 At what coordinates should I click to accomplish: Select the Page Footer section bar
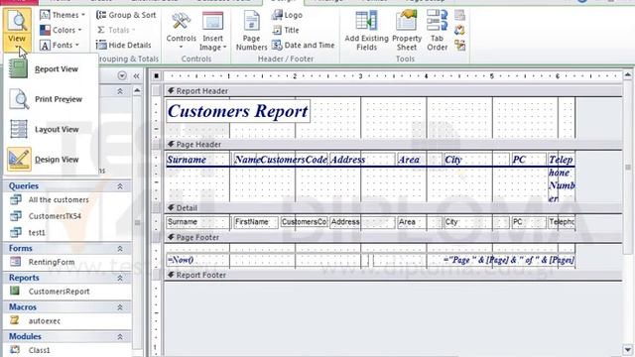(x=393, y=238)
